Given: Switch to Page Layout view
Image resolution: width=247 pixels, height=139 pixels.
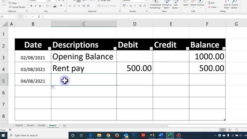Looking at the screenshot, I should pyautogui.click(x=230, y=130).
